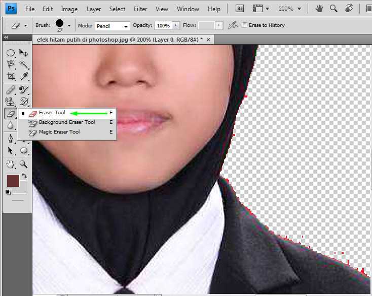372x296 pixels.
Task: Close the efek hitam putih document tab
Action: pos(208,40)
